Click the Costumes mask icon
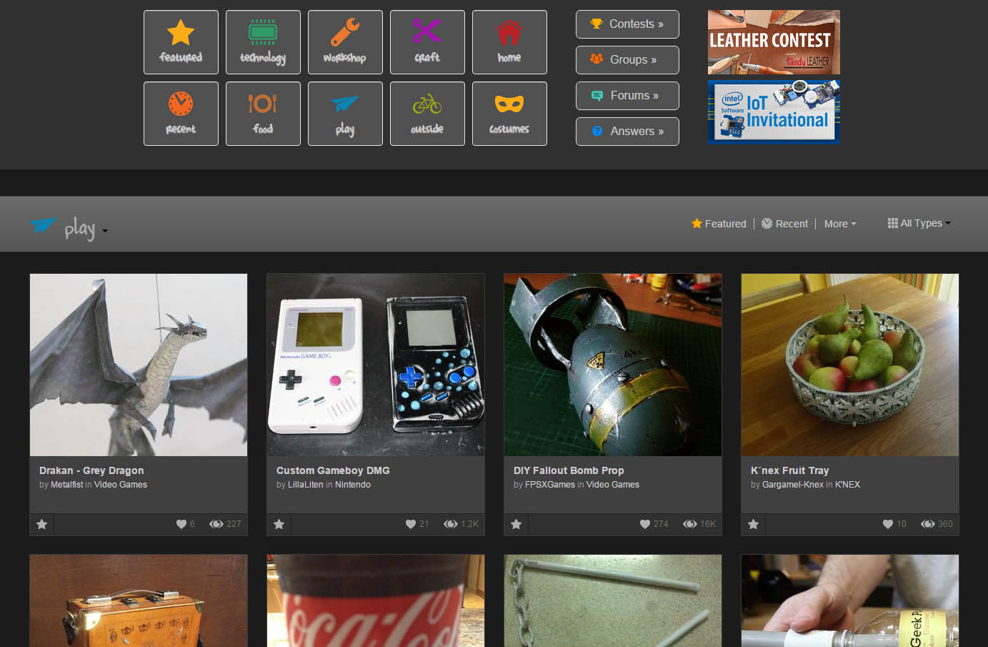Image resolution: width=988 pixels, height=647 pixels. pyautogui.click(x=509, y=113)
